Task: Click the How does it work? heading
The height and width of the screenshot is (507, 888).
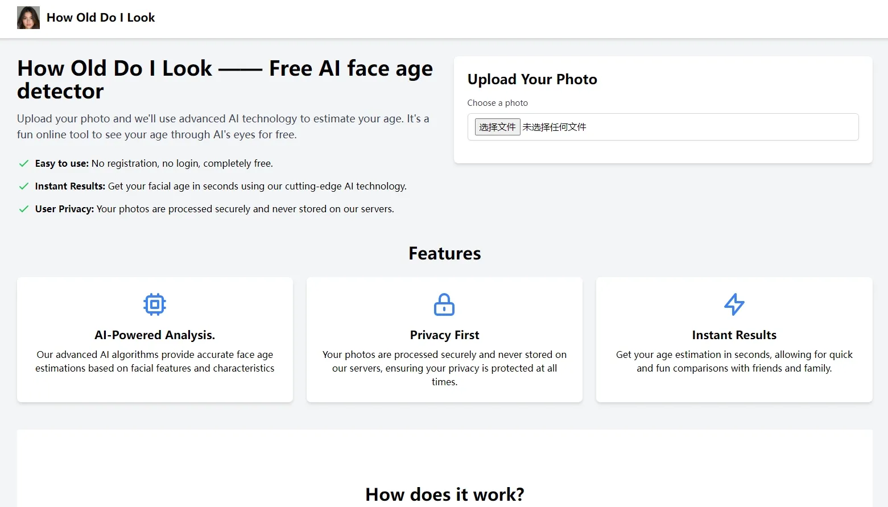Action: (444, 494)
